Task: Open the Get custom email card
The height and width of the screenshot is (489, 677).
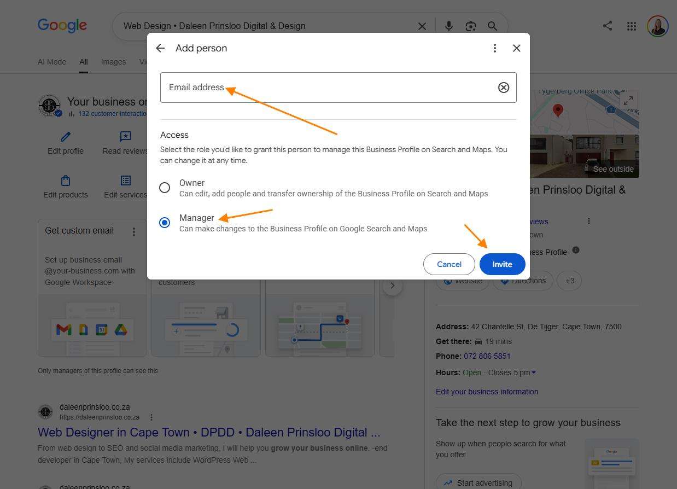Action: 92,288
